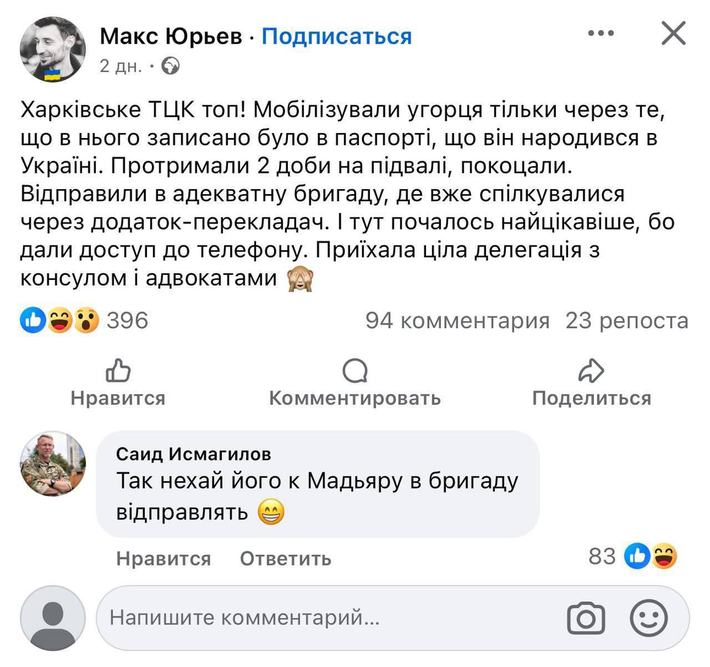Click the globe public visibility icon
The width and height of the screenshot is (710, 667).
[x=170, y=67]
